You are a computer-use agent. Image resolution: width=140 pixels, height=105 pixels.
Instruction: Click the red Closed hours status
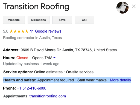pyautogui.click(x=22, y=58)
